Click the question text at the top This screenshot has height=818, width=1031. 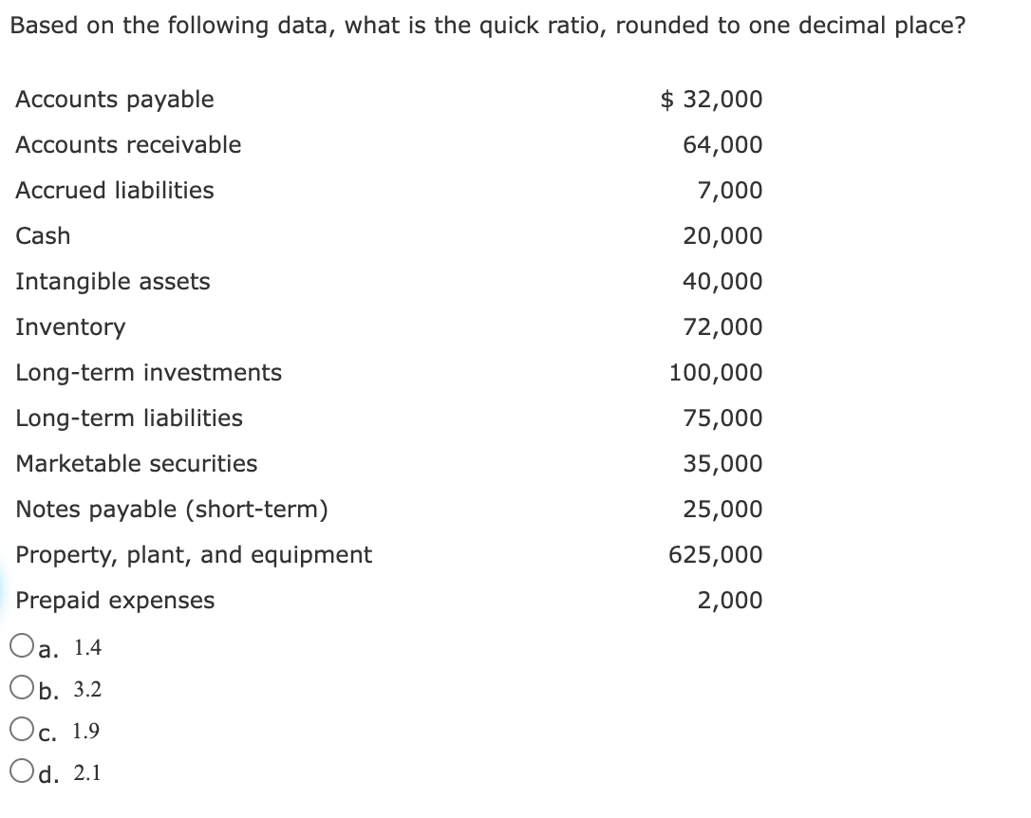[489, 26]
